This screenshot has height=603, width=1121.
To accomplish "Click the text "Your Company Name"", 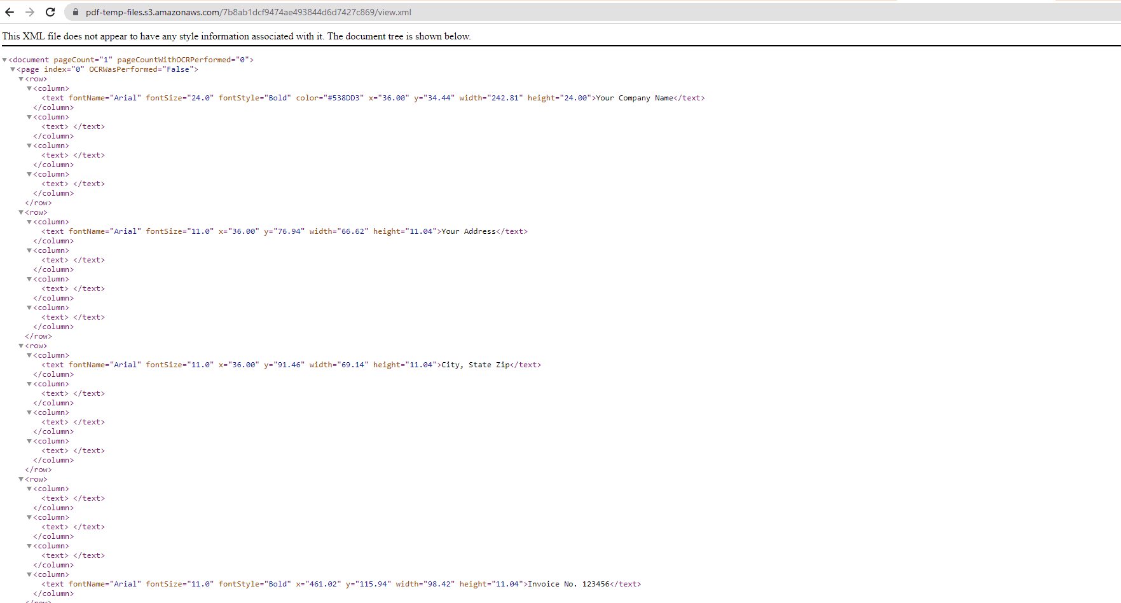I will tap(635, 98).
